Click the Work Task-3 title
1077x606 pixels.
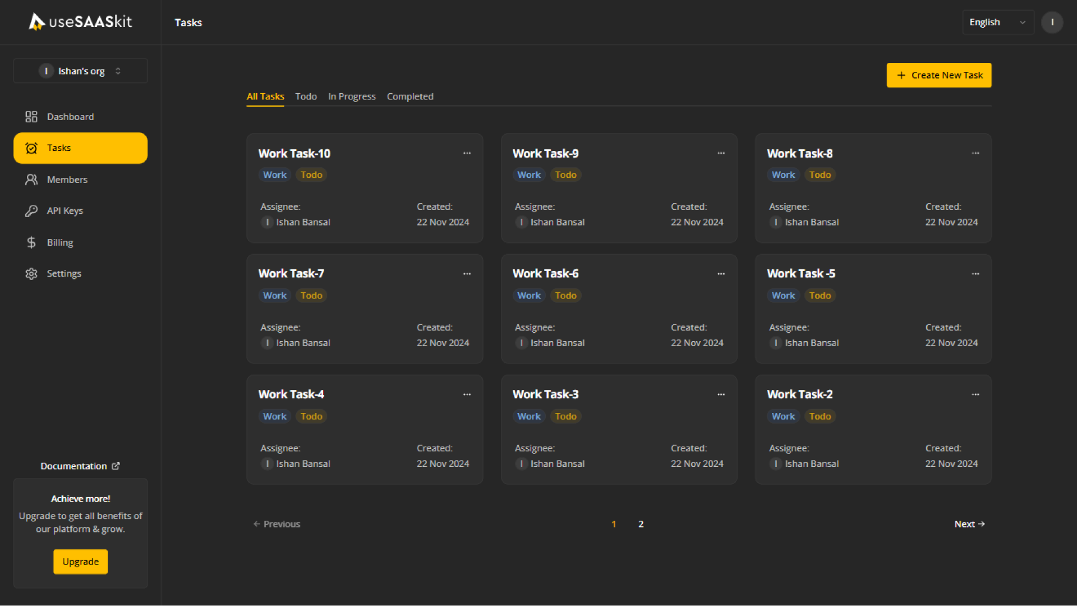546,394
